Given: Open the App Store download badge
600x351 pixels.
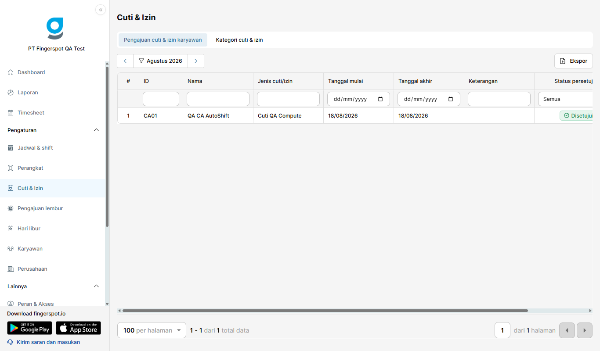Looking at the screenshot, I should click(78, 328).
